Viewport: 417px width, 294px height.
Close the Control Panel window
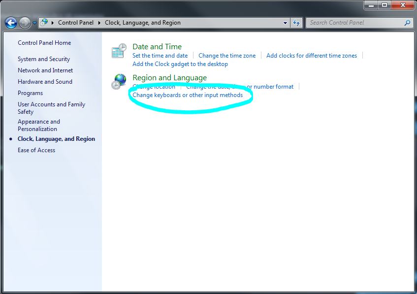pos(403,5)
